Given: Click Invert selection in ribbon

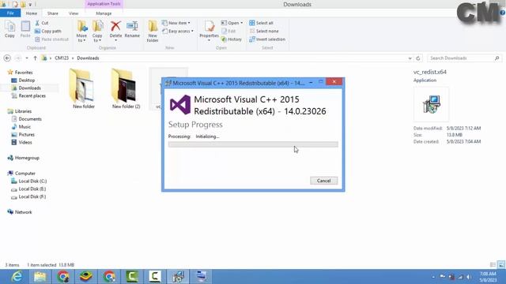Looking at the screenshot, I should pyautogui.click(x=267, y=39).
